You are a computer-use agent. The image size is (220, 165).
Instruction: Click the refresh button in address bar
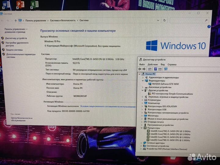click(164, 20)
